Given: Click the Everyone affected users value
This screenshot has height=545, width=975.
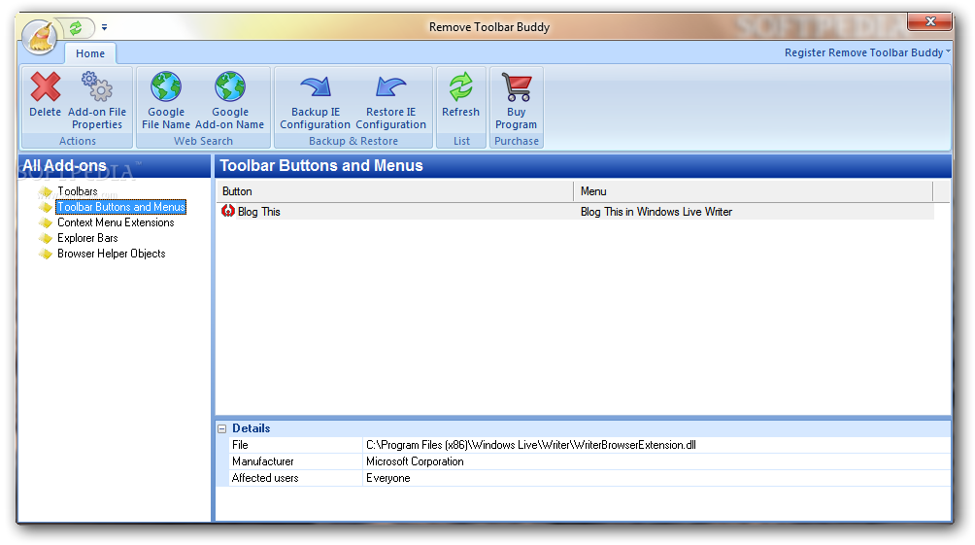Looking at the screenshot, I should [388, 478].
